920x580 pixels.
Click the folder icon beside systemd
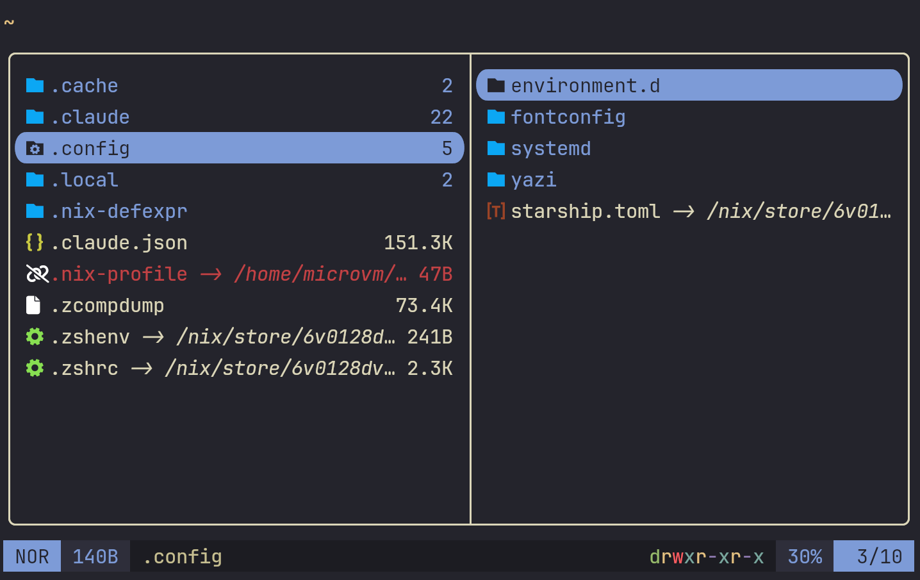pos(496,148)
